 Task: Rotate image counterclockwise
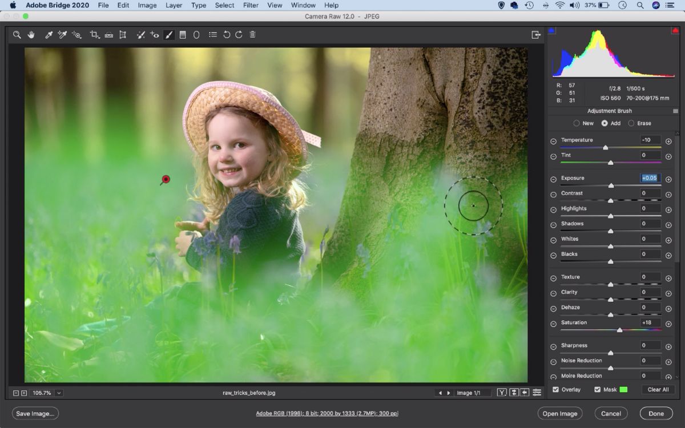tap(227, 35)
